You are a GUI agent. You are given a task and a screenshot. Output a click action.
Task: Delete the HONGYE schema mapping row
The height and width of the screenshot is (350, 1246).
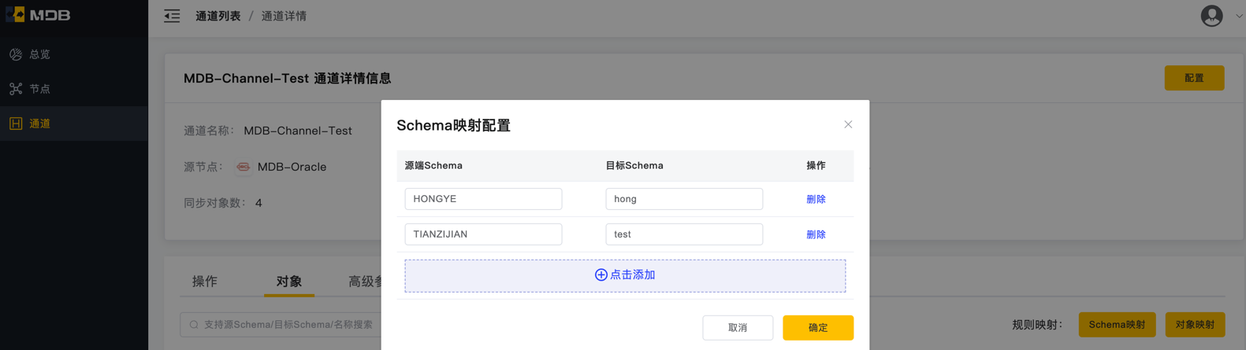[x=816, y=199]
